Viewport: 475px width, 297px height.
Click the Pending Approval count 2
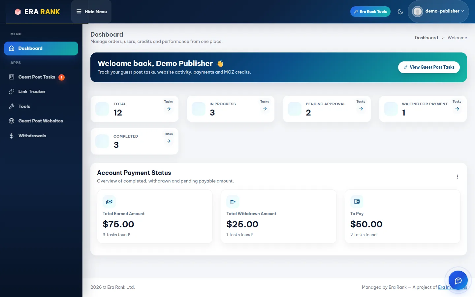(308, 113)
